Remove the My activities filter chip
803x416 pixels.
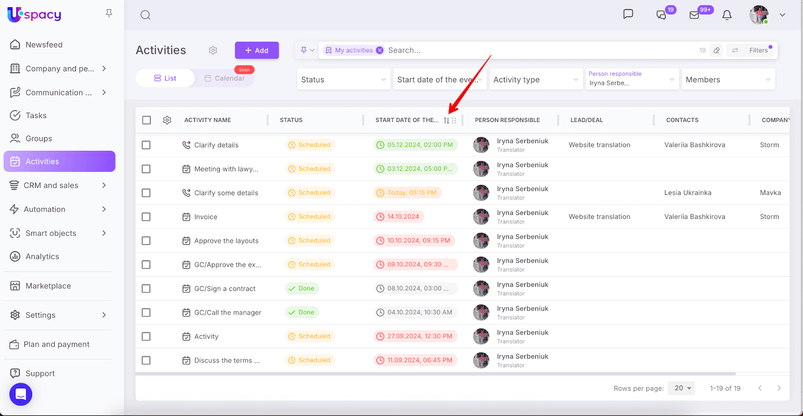[x=380, y=50]
